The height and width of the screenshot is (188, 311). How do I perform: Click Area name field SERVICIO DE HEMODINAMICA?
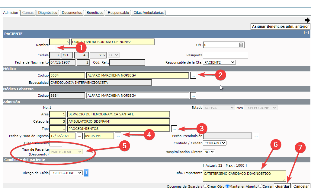click(119, 114)
